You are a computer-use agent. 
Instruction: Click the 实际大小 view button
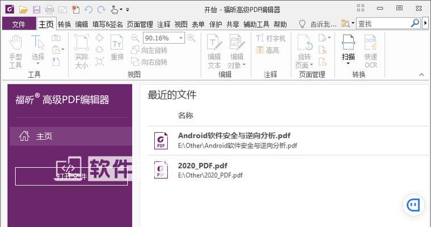(82, 51)
